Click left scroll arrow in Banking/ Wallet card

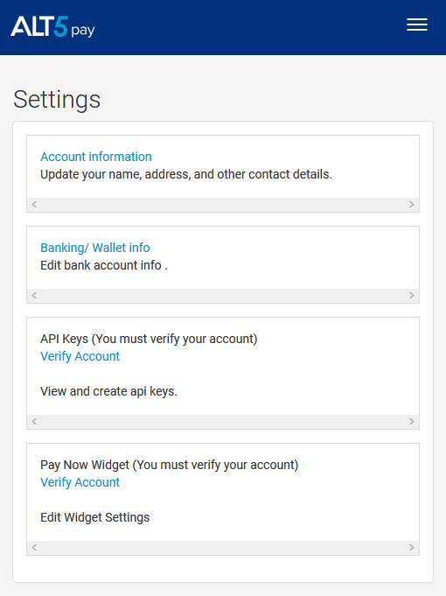tap(34, 295)
